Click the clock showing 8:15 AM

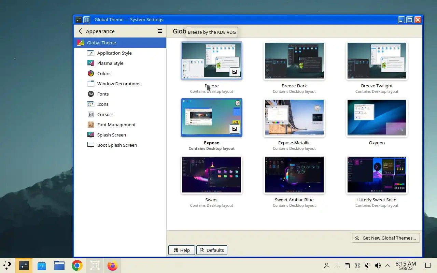coord(406,265)
